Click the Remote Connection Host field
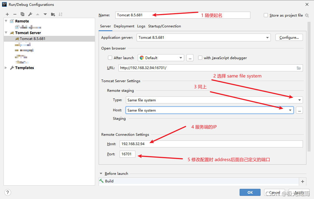Viewport: 314px width, 199px height. [x=211, y=144]
